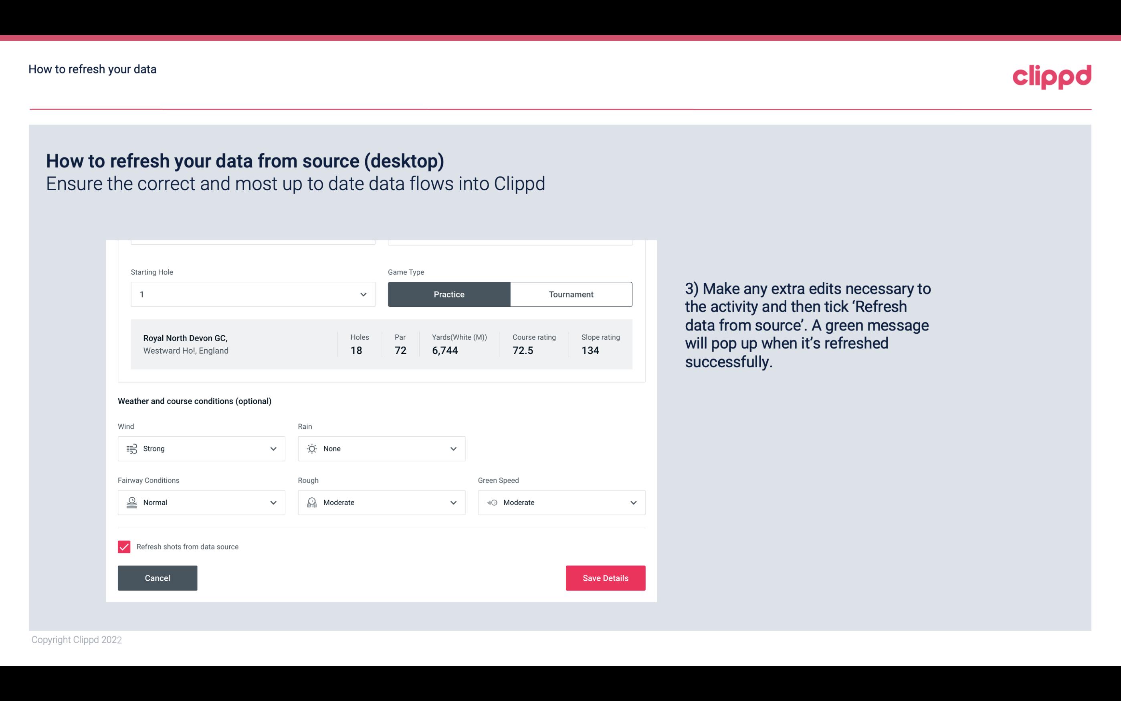
Task: Click the Cancel button
Action: (x=158, y=577)
